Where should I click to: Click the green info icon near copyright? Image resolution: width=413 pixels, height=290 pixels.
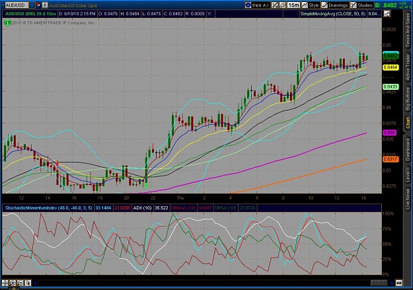(x=7, y=23)
